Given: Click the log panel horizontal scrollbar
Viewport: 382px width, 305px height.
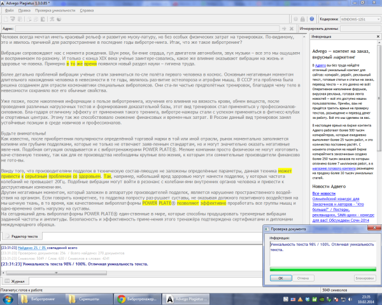Looking at the screenshot, I should (x=56, y=273).
